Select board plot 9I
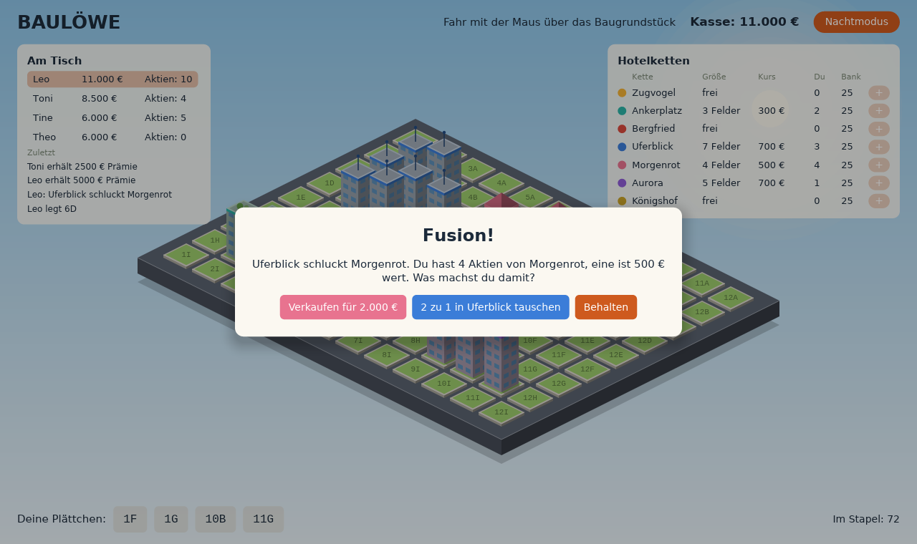The height and width of the screenshot is (544, 917). click(x=416, y=369)
